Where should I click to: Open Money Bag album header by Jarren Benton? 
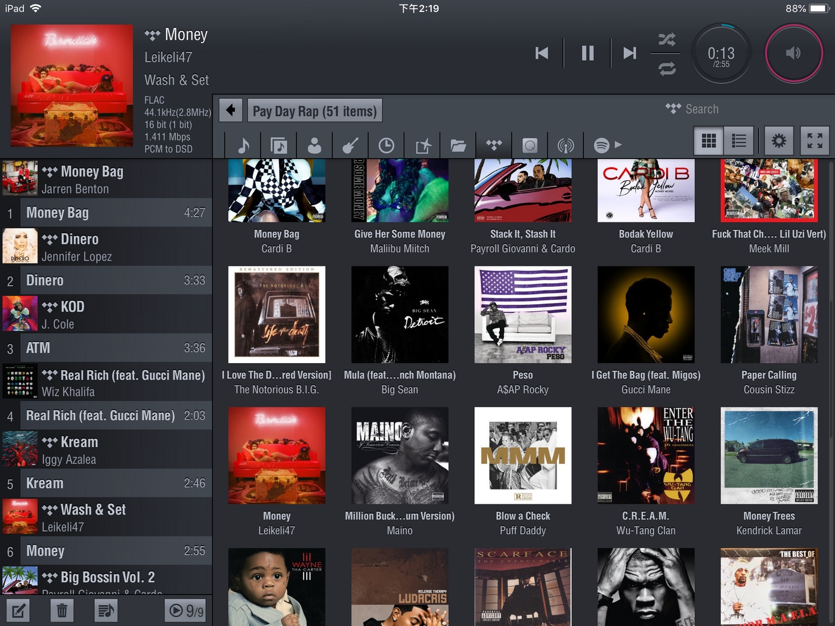coord(106,179)
